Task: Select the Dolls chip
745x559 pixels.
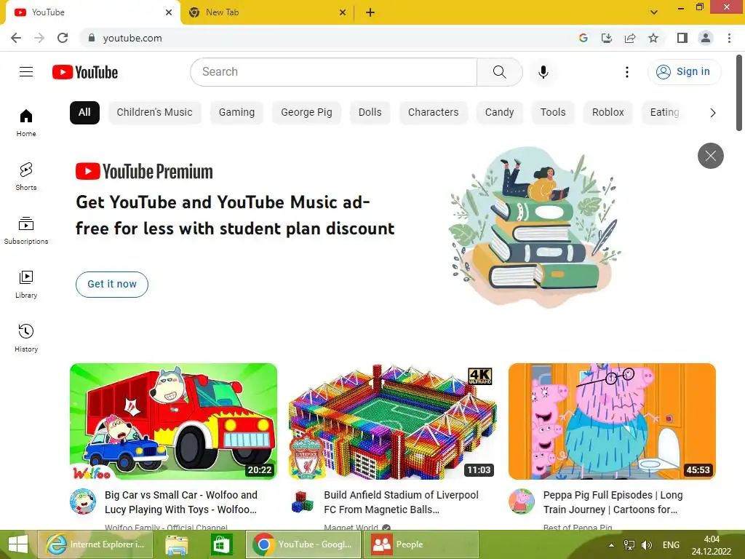Action: click(x=370, y=113)
